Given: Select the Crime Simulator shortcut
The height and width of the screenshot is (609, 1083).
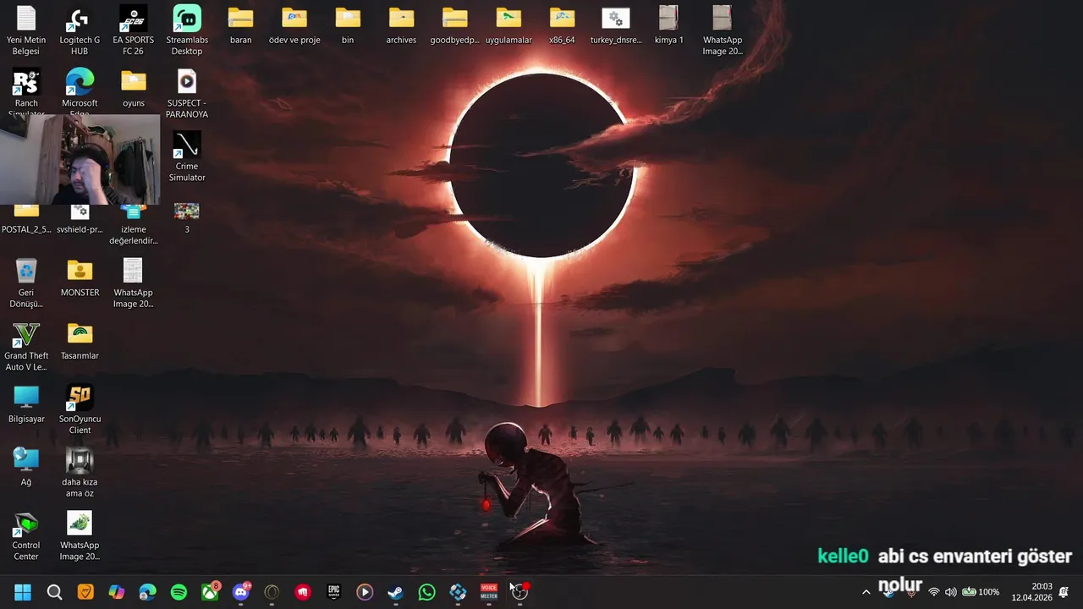Looking at the screenshot, I should click(187, 156).
